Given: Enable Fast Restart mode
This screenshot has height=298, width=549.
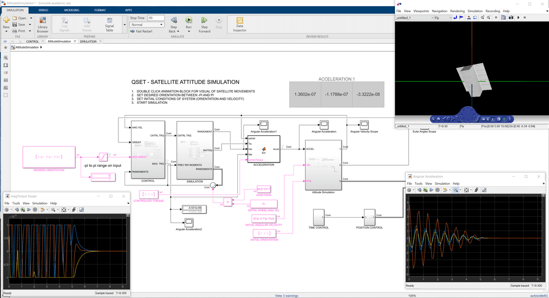Looking at the screenshot, I should click(x=141, y=32).
